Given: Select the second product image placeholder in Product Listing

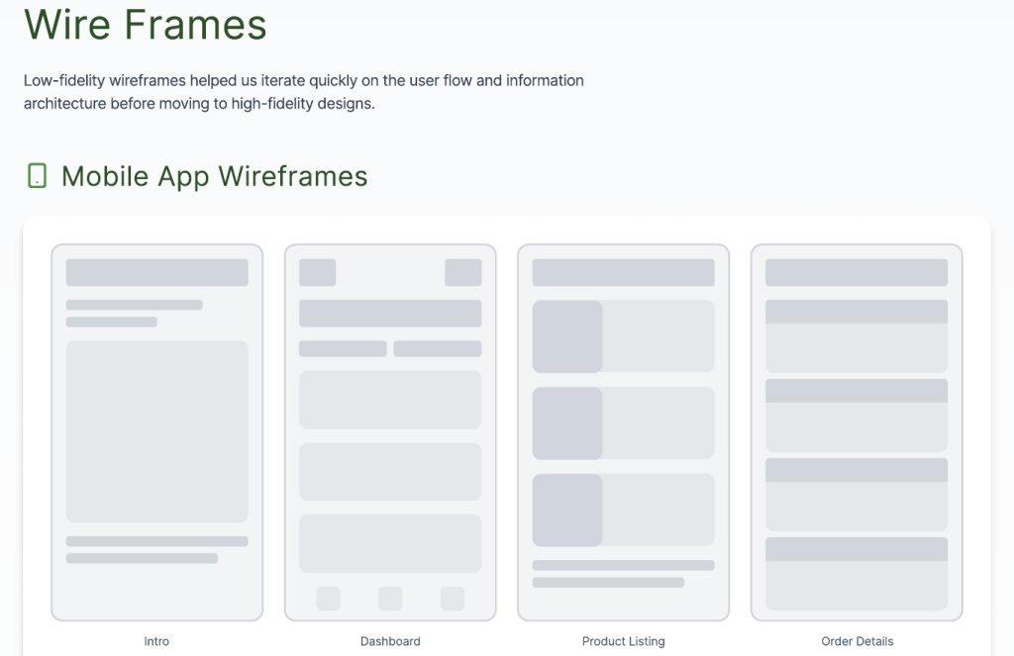Looking at the screenshot, I should [x=567, y=423].
